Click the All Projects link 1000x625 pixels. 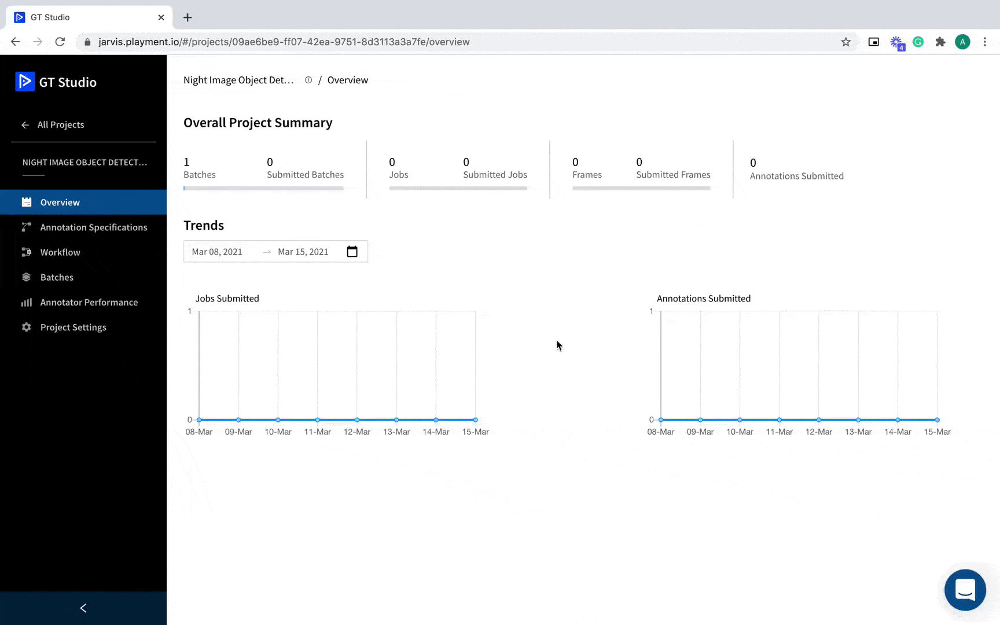[61, 125]
